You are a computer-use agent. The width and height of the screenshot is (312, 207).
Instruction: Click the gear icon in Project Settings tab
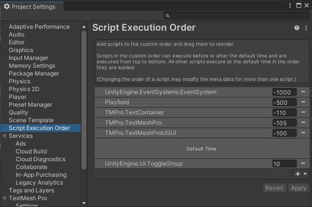[x=7, y=6]
